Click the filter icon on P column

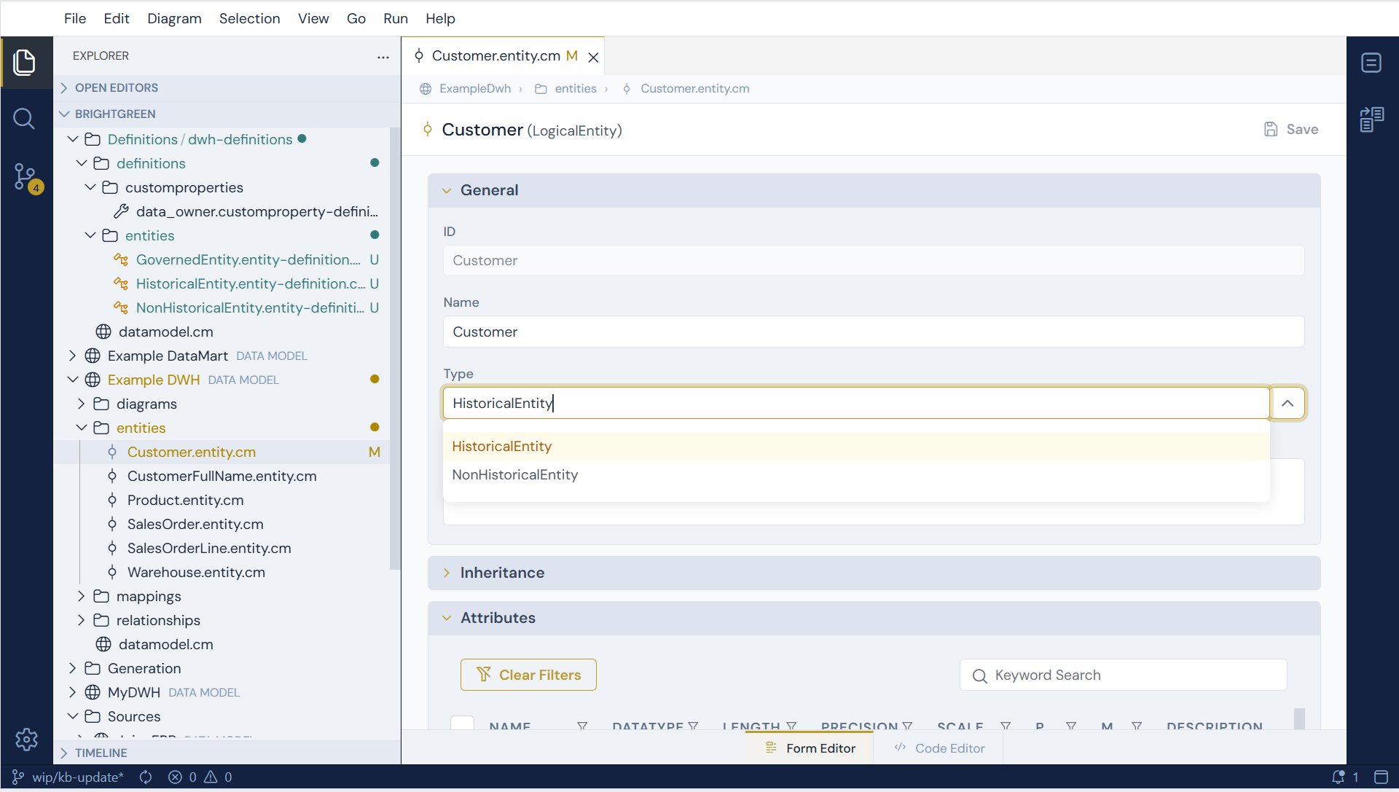pyautogui.click(x=1071, y=726)
